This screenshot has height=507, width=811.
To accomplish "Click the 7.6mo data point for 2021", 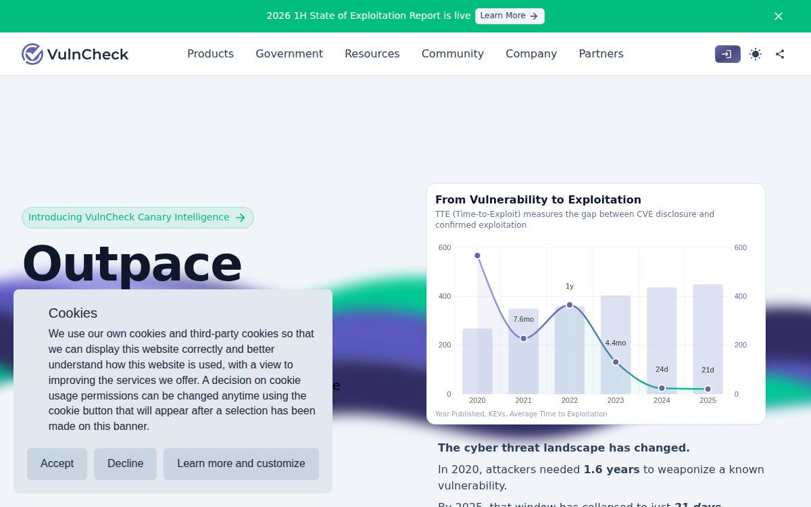I will point(523,338).
